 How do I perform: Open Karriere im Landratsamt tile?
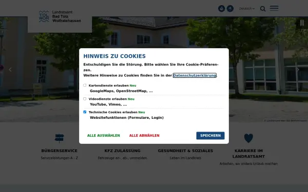pyautogui.click(x=248, y=154)
